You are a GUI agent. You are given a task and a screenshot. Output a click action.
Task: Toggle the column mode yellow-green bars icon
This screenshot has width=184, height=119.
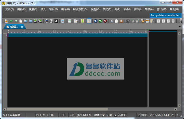point(82,21)
